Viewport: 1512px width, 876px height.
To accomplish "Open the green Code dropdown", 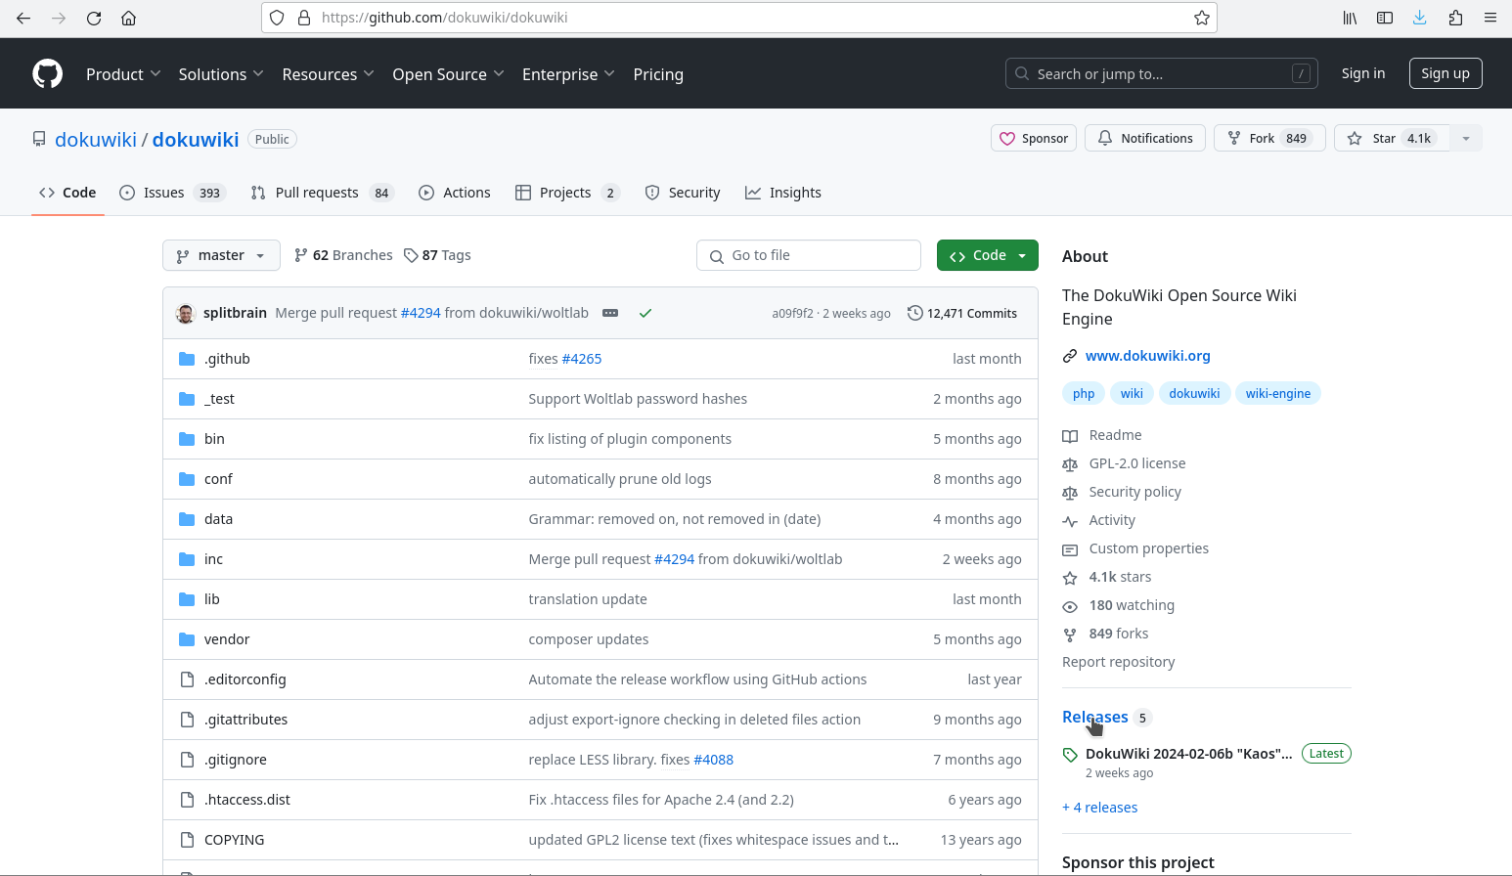I will point(987,255).
